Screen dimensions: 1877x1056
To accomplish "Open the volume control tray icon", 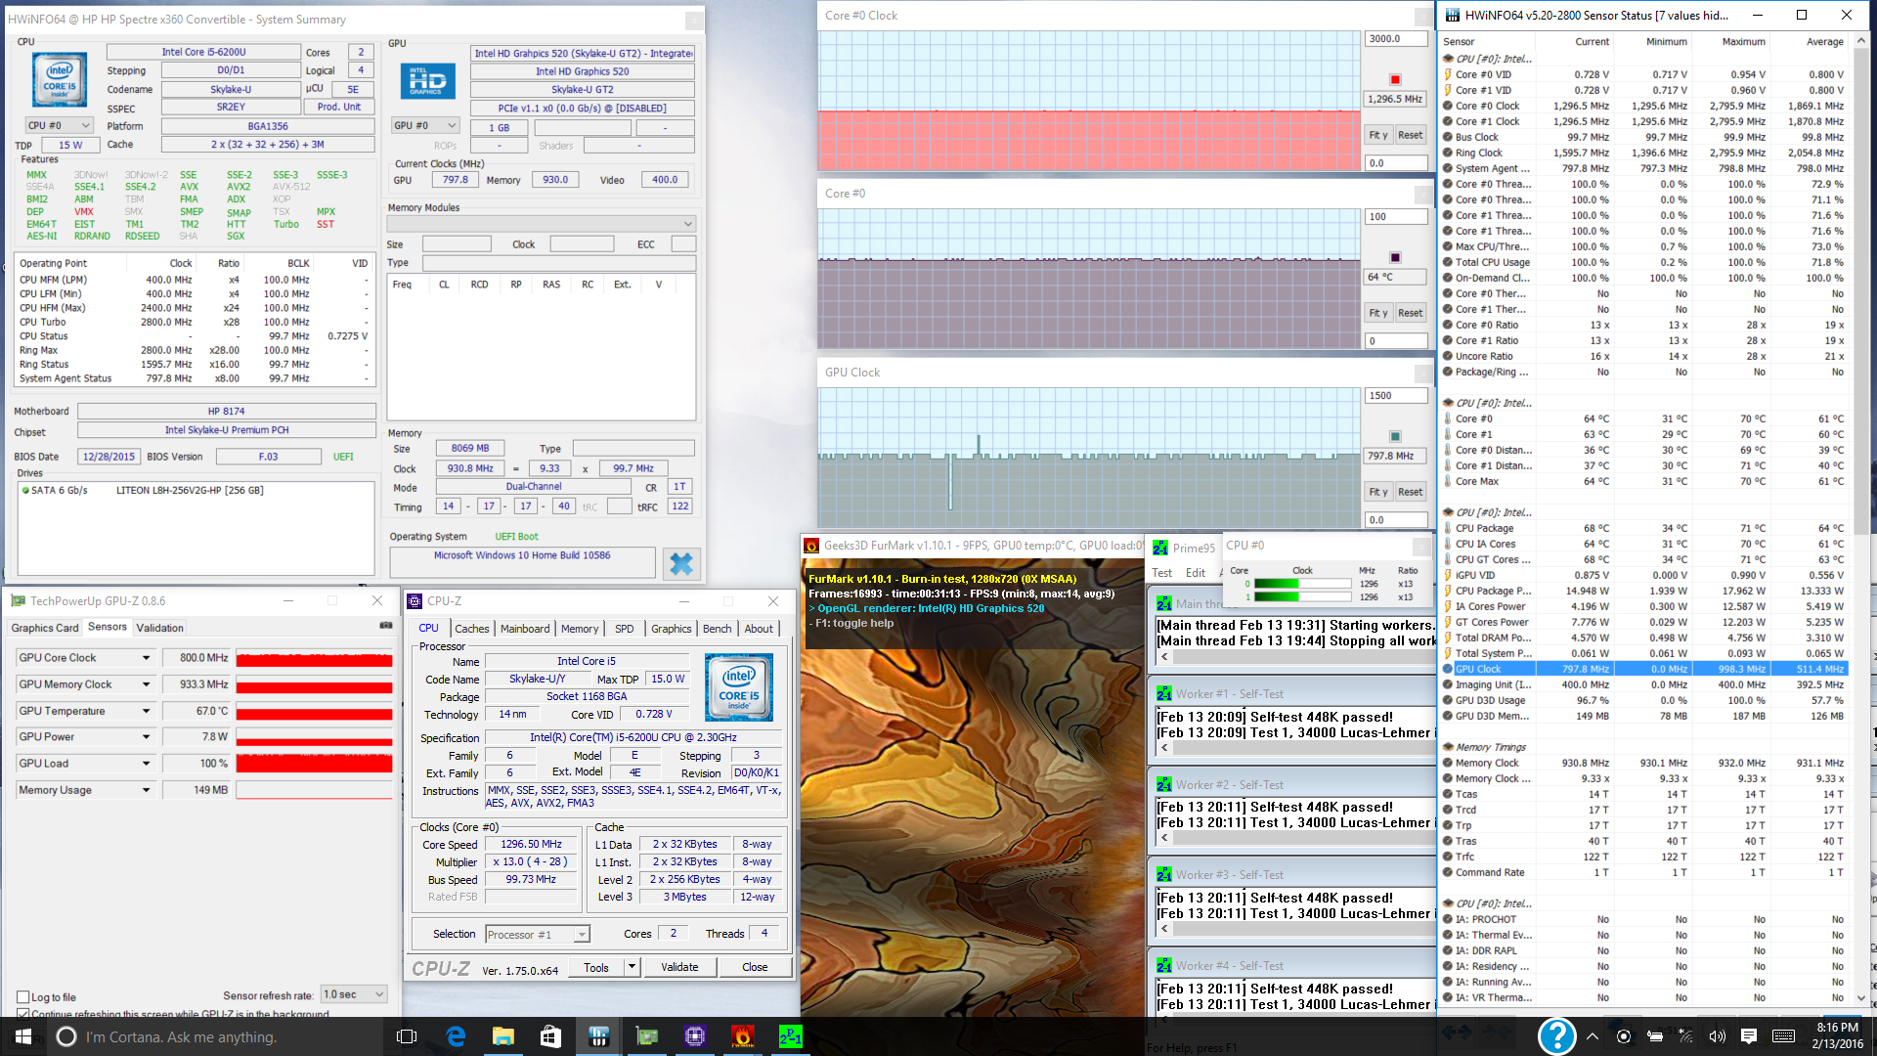I will pyautogui.click(x=1718, y=1036).
